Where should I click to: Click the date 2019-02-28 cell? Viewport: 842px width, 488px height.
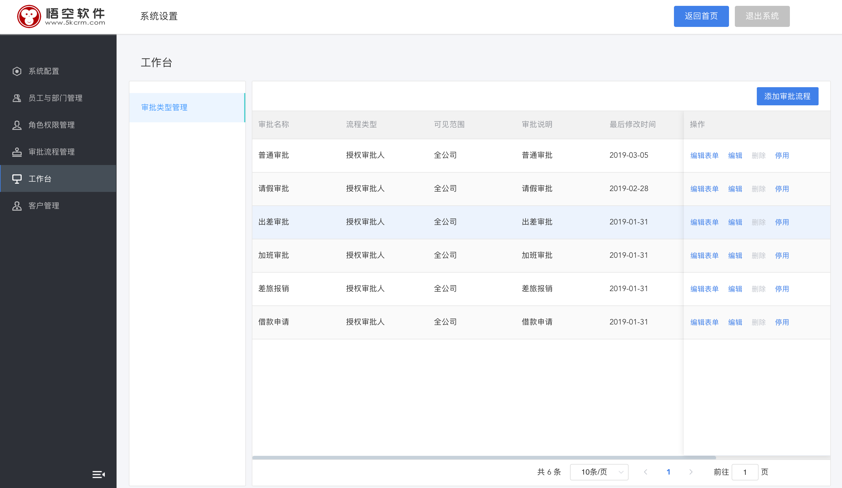[x=629, y=189]
